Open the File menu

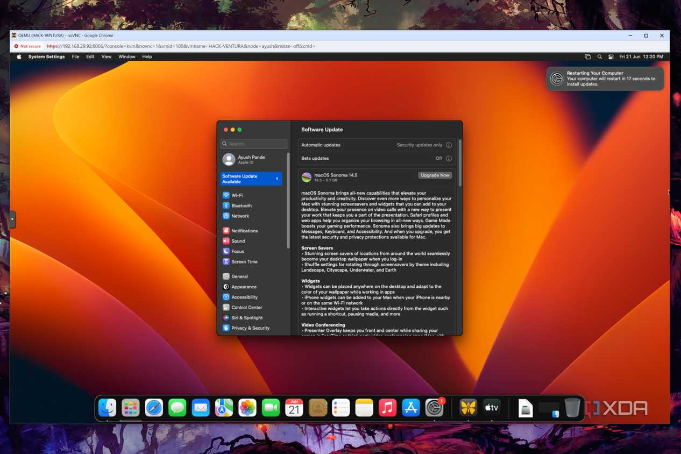point(75,56)
